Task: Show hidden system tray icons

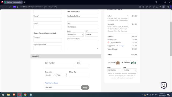Action: pos(142,95)
